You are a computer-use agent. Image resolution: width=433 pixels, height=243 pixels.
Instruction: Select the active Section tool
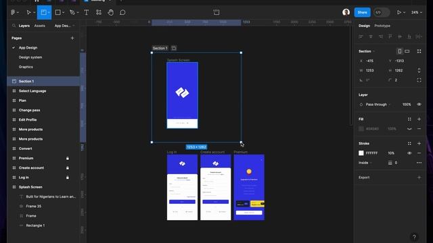click(x=43, y=12)
